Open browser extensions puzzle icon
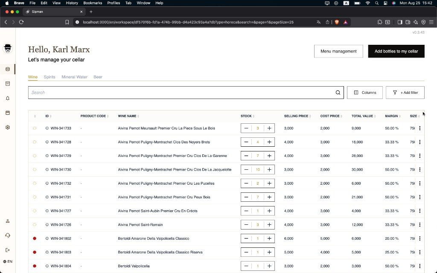The image size is (437, 273). [x=379, y=22]
